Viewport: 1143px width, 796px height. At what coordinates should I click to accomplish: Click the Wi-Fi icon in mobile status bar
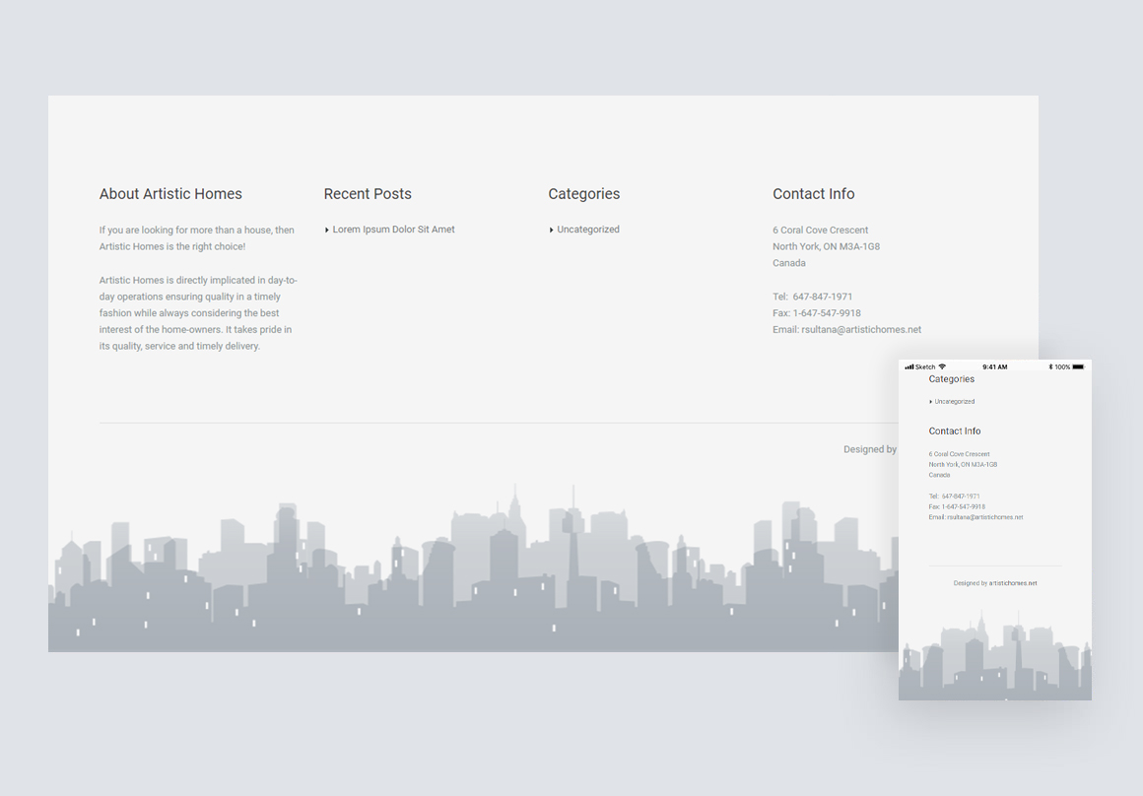(x=942, y=366)
